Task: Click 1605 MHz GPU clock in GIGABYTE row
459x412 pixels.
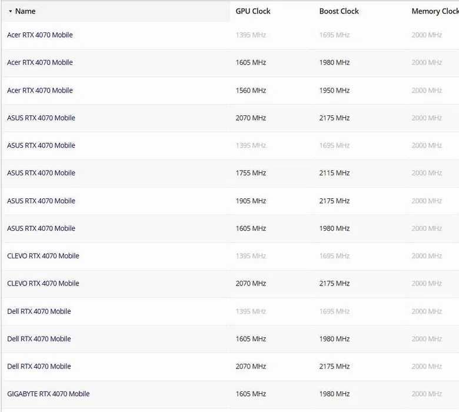Action: click(x=251, y=394)
